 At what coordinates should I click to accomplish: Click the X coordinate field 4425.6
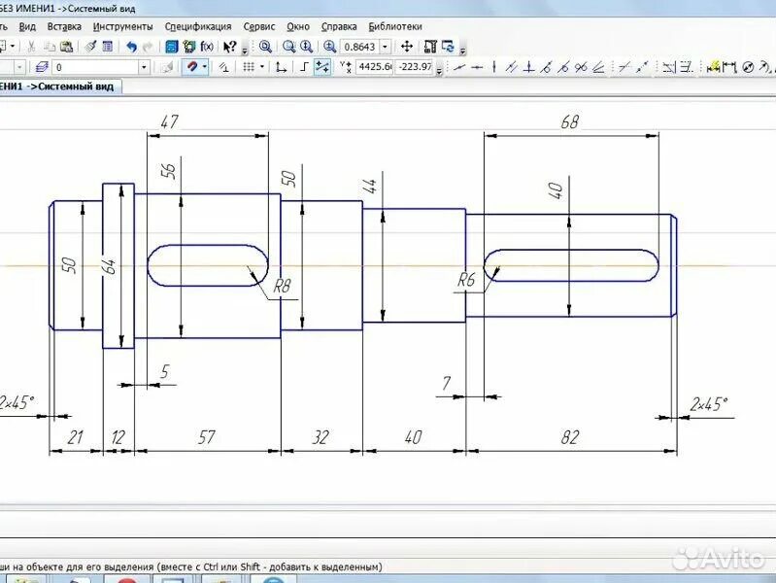pyautogui.click(x=375, y=66)
